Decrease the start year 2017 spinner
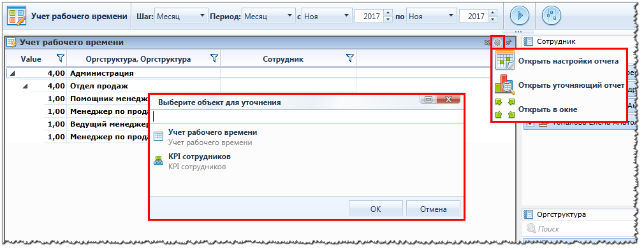644x250 pixels. tap(388, 19)
